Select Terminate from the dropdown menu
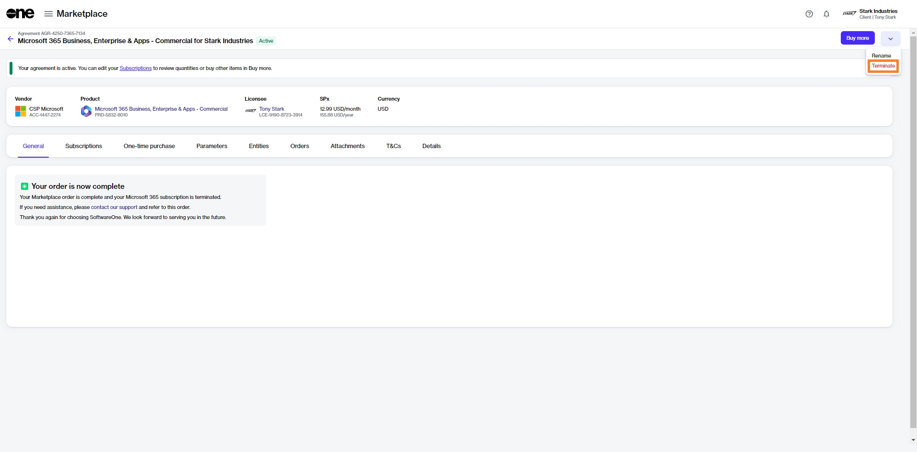 (x=883, y=66)
